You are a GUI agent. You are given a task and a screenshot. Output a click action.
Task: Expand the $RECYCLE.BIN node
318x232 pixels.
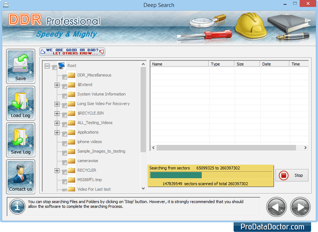(x=57, y=113)
